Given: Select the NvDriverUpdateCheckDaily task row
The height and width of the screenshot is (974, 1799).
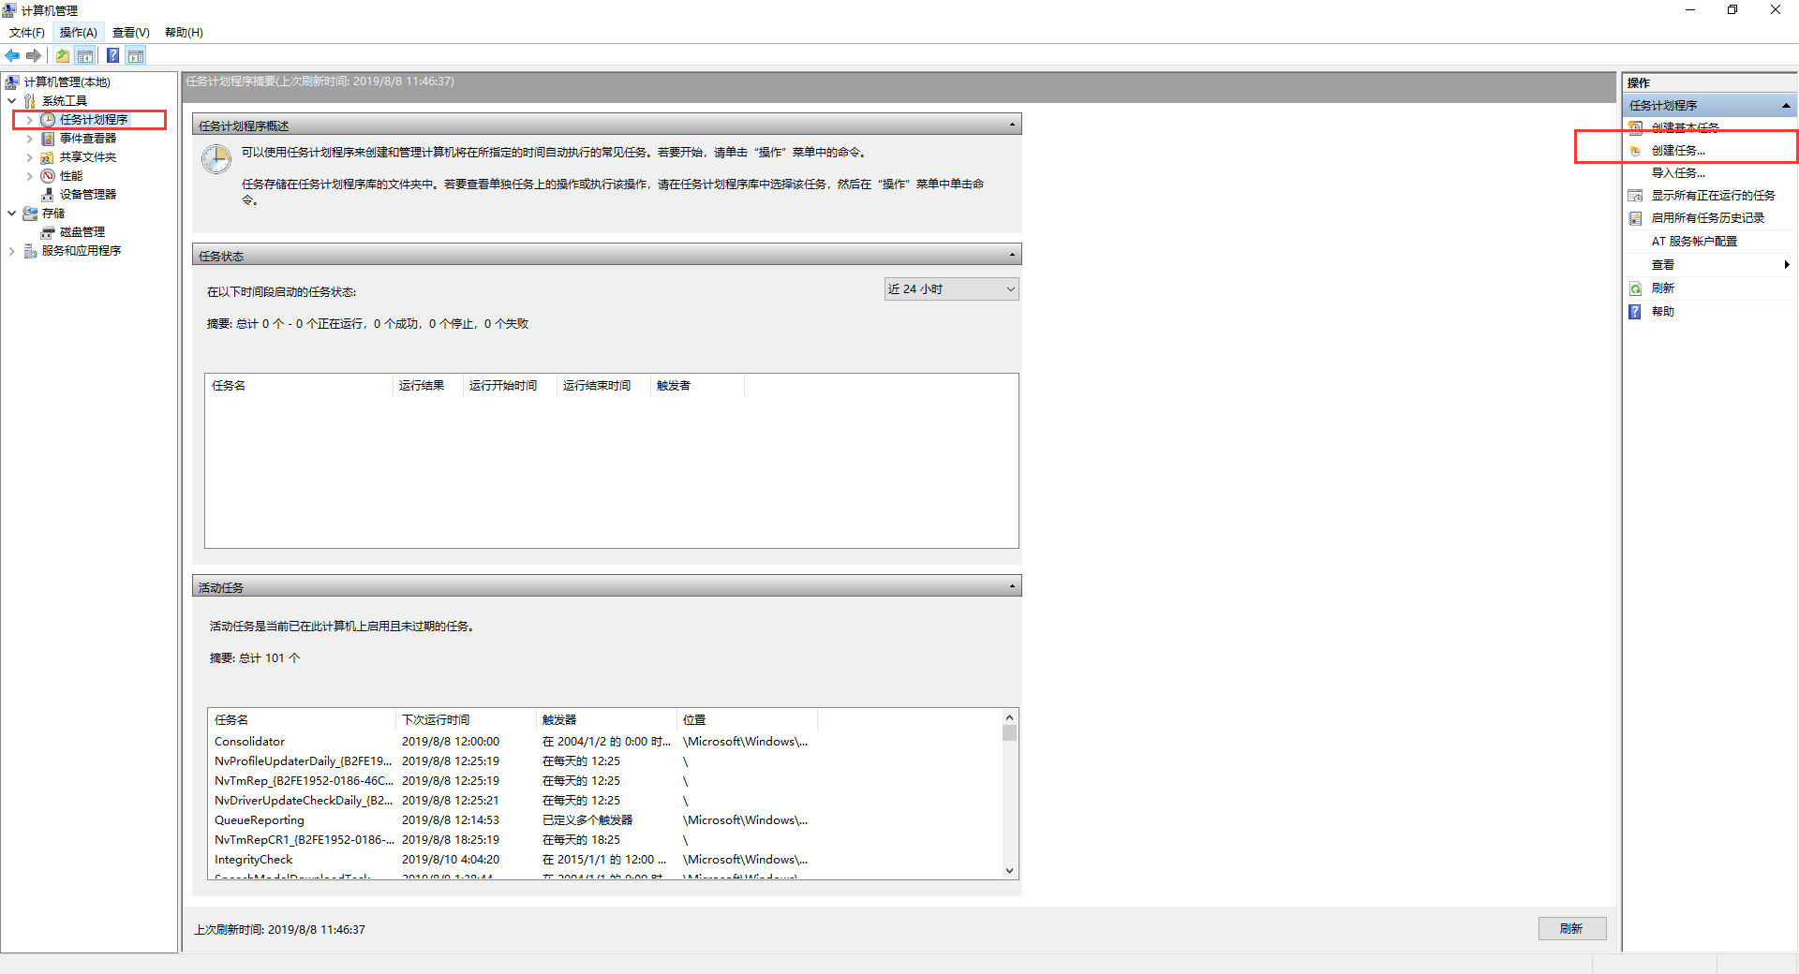Looking at the screenshot, I should pyautogui.click(x=604, y=801).
